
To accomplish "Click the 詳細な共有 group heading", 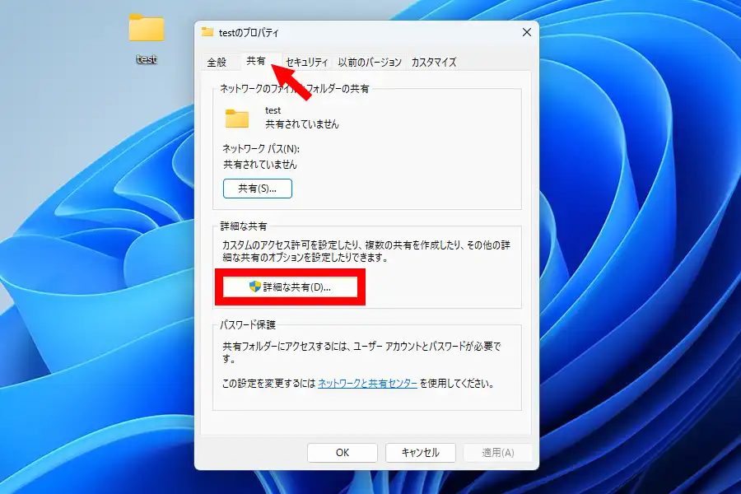I will [x=244, y=226].
